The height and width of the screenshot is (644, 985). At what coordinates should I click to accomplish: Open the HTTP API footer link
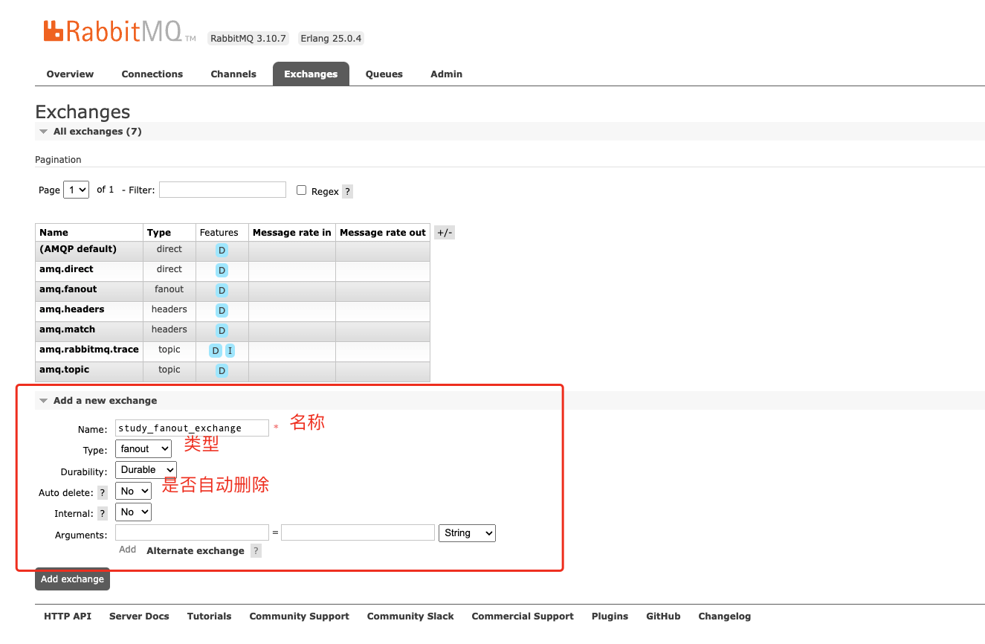tap(68, 616)
